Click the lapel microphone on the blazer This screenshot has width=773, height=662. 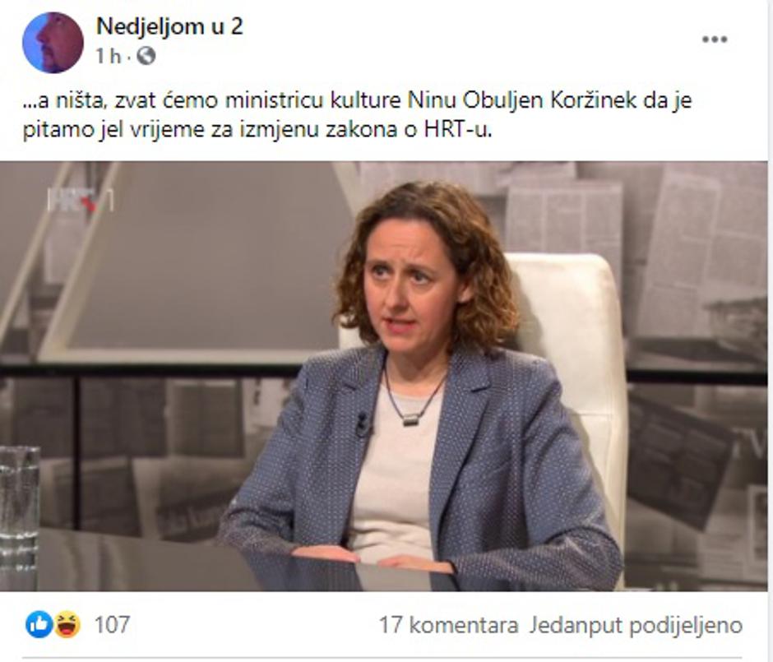coord(363,424)
